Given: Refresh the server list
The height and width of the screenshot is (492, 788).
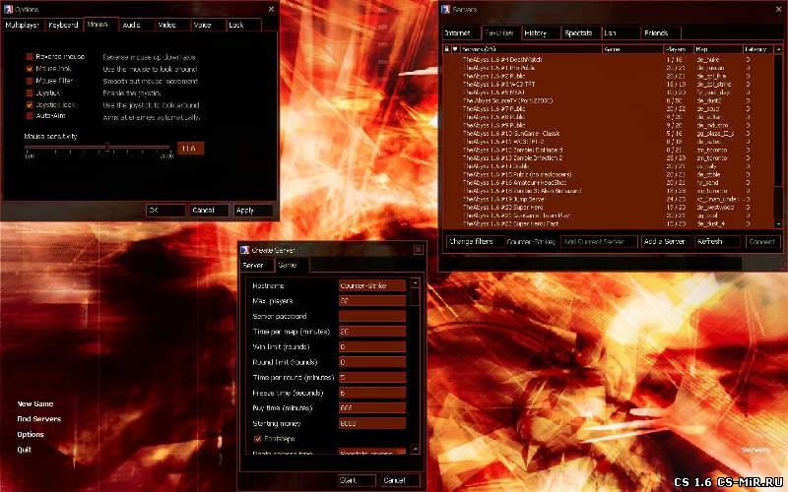Looking at the screenshot, I should pos(718,241).
